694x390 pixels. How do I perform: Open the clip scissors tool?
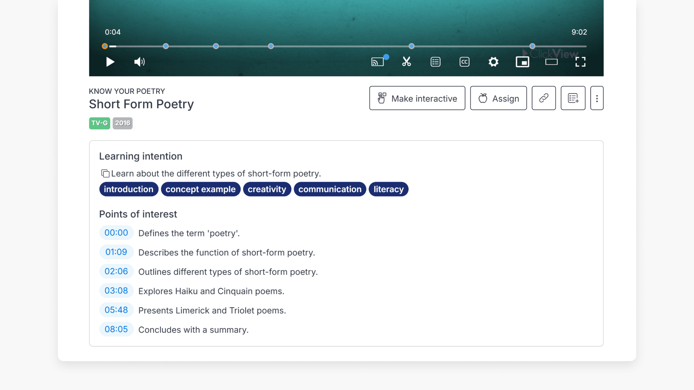coord(407,62)
